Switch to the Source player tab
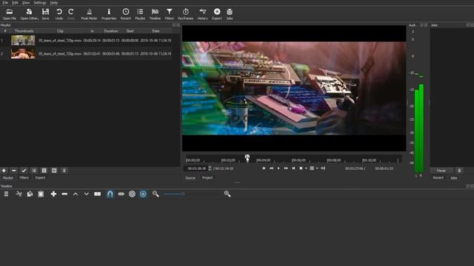This screenshot has height=266, width=474. (190, 178)
